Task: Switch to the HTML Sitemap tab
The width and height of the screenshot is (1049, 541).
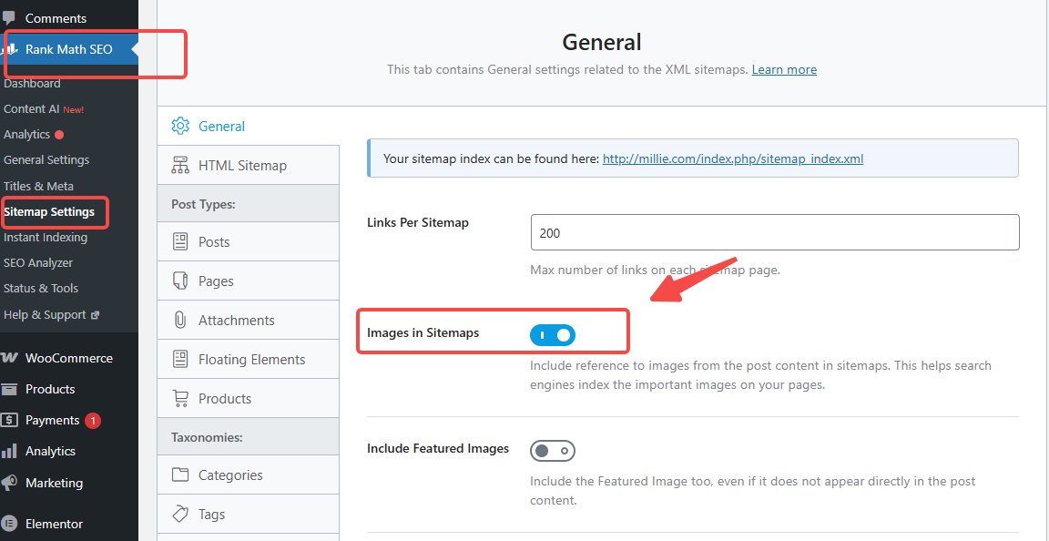Action: click(242, 166)
